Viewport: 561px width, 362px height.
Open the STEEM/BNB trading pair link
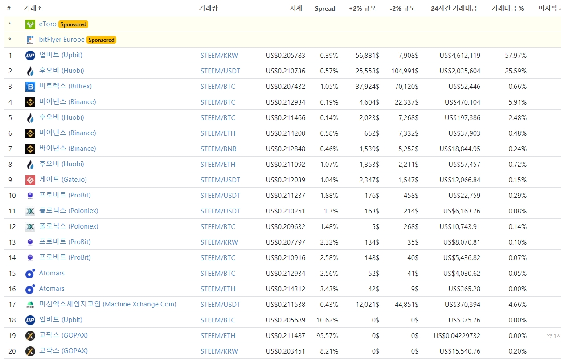(x=218, y=149)
